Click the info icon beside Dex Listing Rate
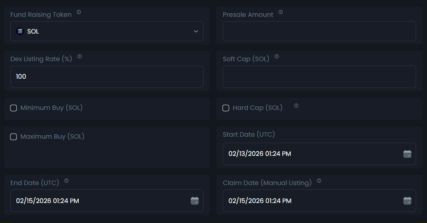This screenshot has height=223, width=427. pyautogui.click(x=80, y=56)
